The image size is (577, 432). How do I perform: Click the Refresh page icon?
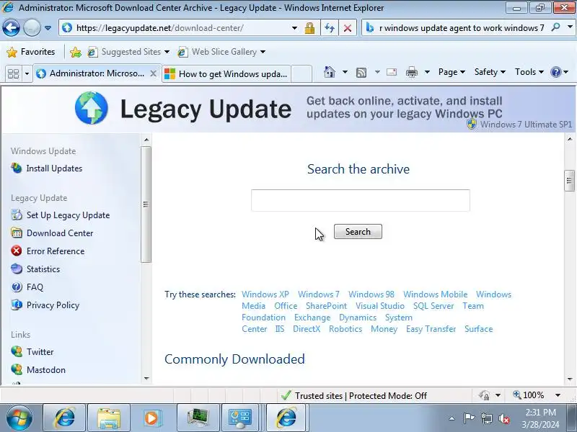pos(330,28)
